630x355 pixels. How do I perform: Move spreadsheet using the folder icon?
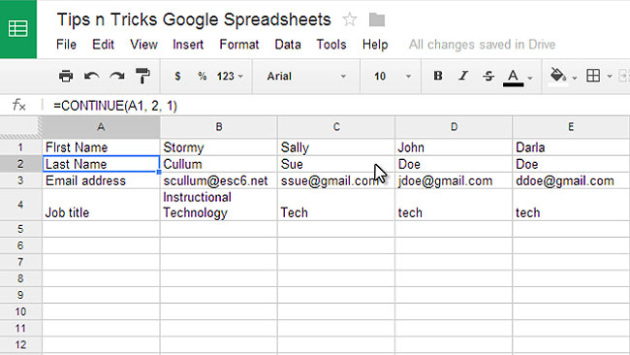pos(377,19)
